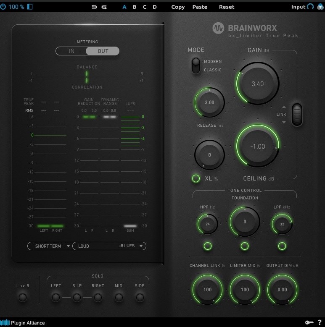The width and height of the screenshot is (325, 327).
Task: Click the LINK down arrow
Action: [284, 123]
